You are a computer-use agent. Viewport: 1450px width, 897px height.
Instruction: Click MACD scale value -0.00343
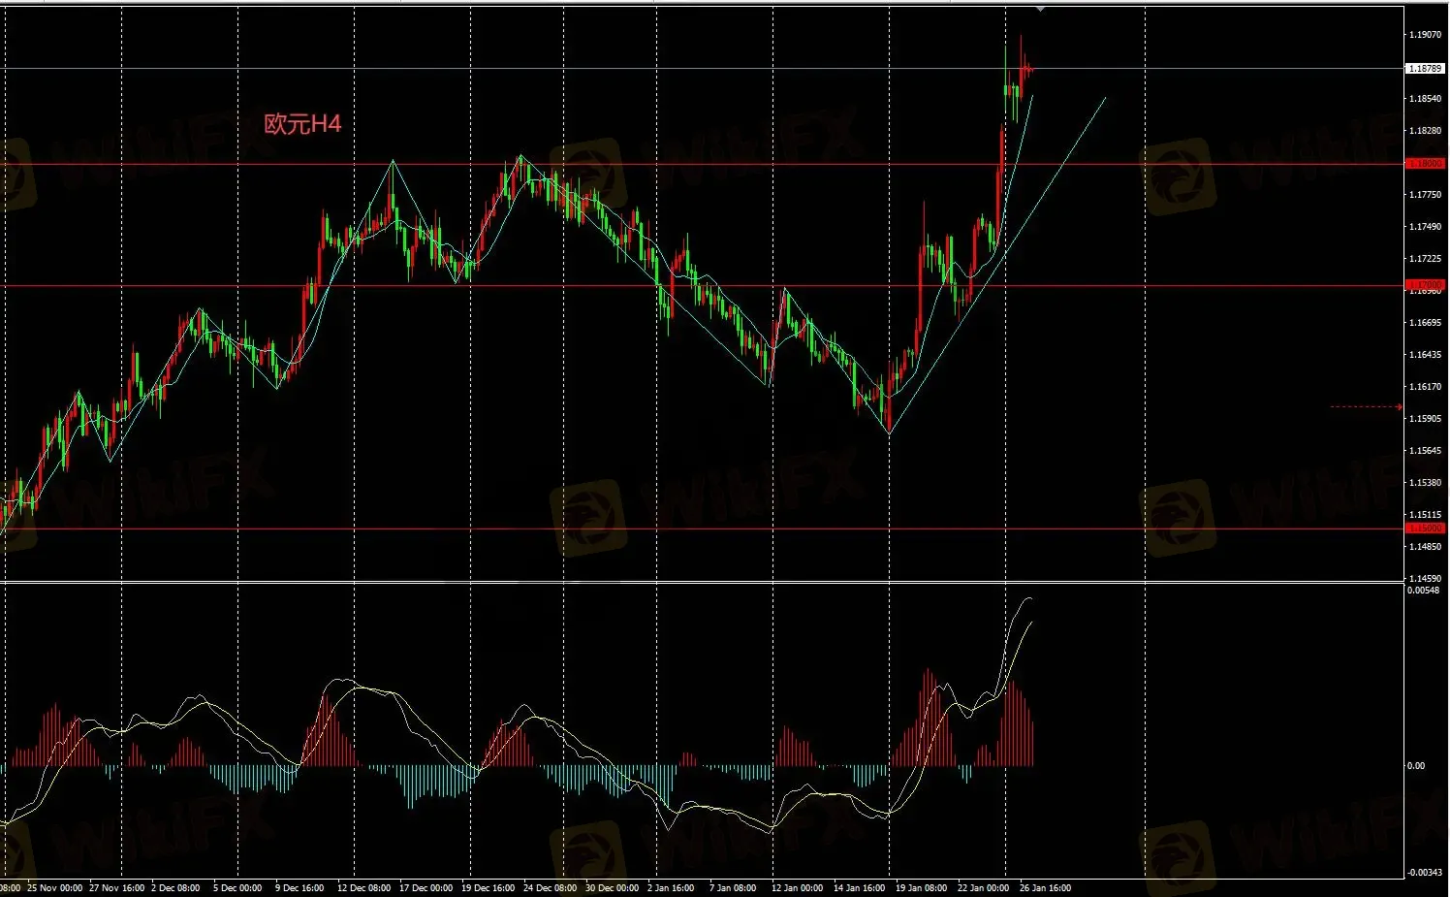pyautogui.click(x=1424, y=873)
